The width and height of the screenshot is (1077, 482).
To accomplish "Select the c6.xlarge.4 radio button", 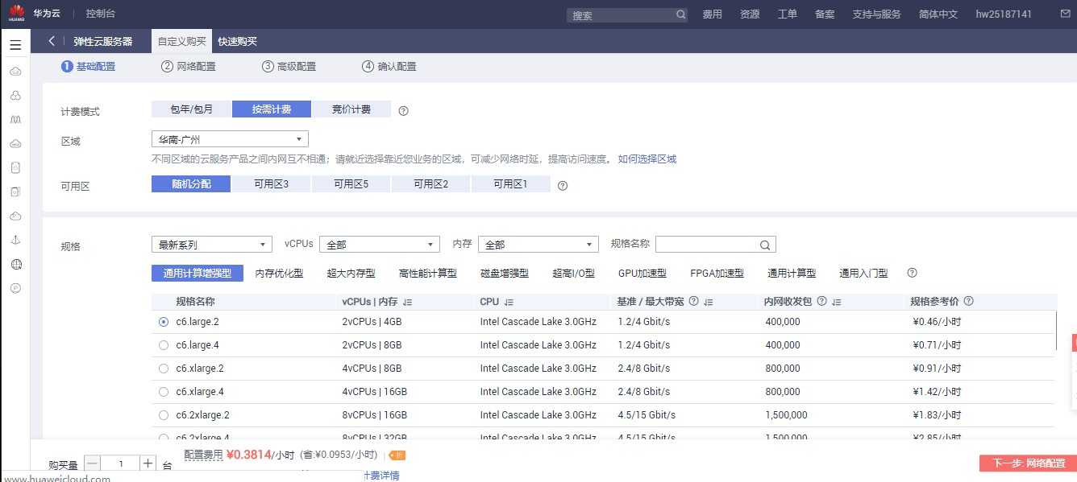I will pyautogui.click(x=164, y=392).
